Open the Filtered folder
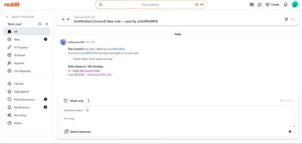 tap(27, 84)
